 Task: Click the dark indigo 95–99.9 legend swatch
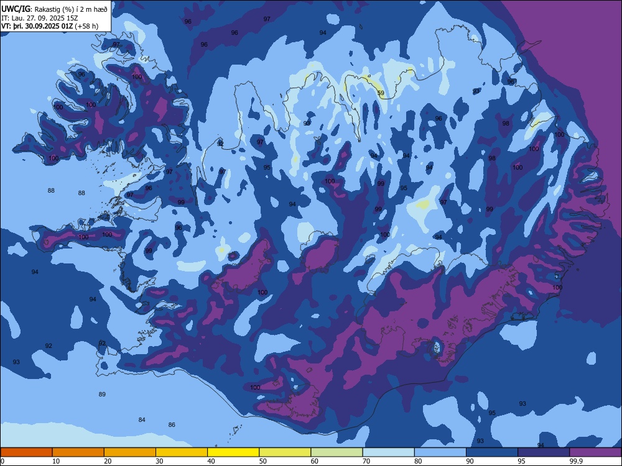pyautogui.click(x=544, y=452)
